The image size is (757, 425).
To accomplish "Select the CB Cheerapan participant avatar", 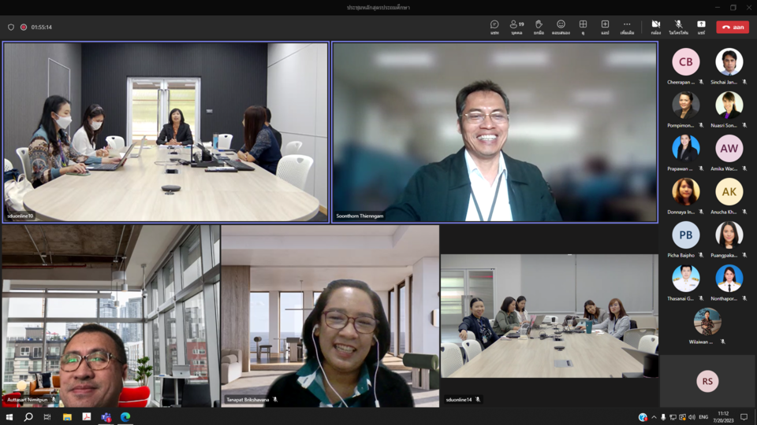I will click(685, 62).
